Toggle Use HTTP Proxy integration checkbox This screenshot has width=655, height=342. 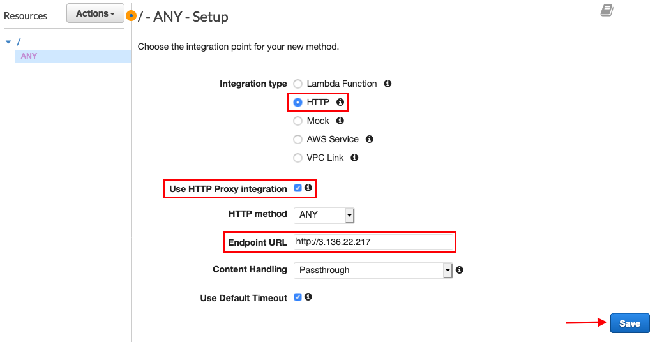(297, 188)
